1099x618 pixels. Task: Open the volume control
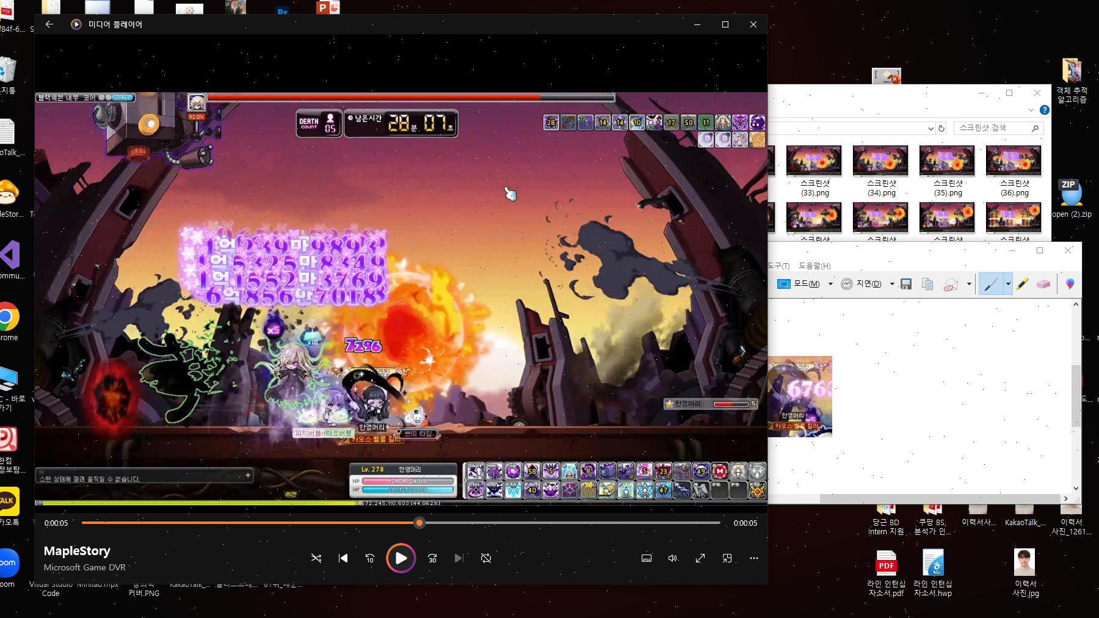click(673, 558)
